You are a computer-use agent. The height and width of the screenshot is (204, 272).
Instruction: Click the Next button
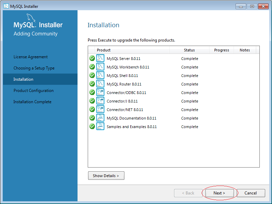[x=219, y=193]
